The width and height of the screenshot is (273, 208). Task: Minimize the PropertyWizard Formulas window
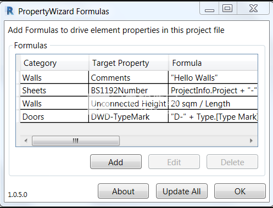point(209,8)
